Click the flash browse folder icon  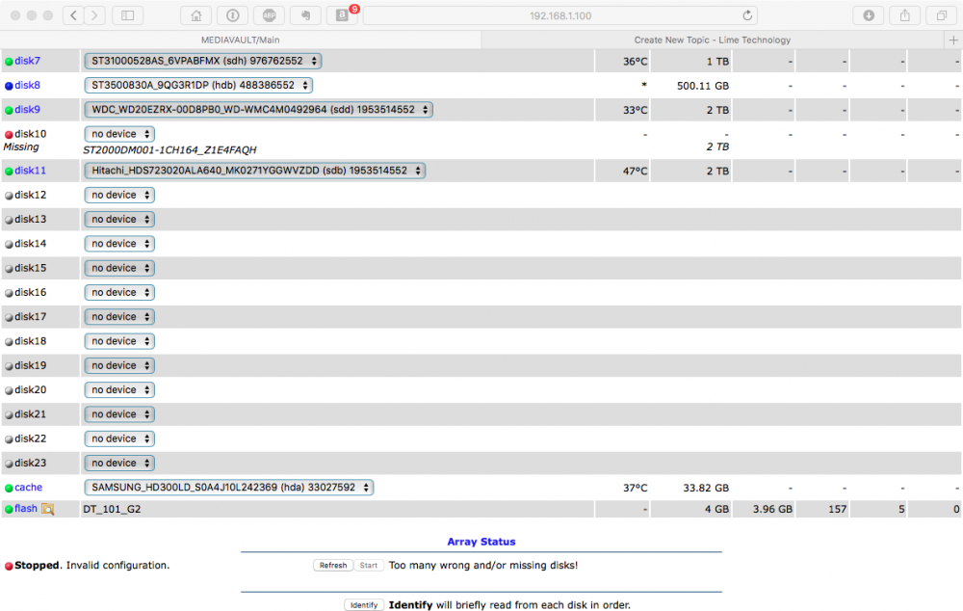click(x=48, y=509)
